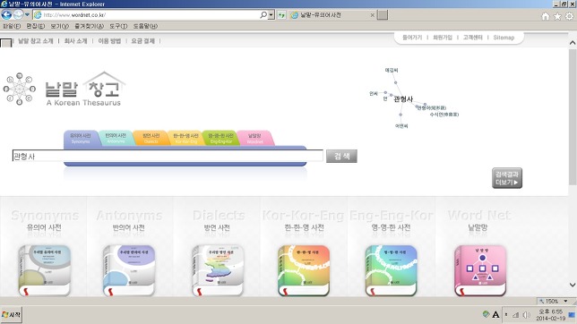Click the 어떤씨 node in word graph
Image resolution: width=577 pixels, height=324 pixels.
tap(401, 126)
